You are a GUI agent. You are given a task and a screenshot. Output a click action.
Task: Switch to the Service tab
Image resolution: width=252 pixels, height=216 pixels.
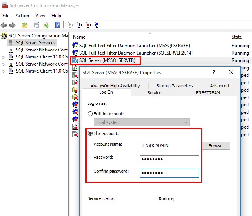pos(154,93)
